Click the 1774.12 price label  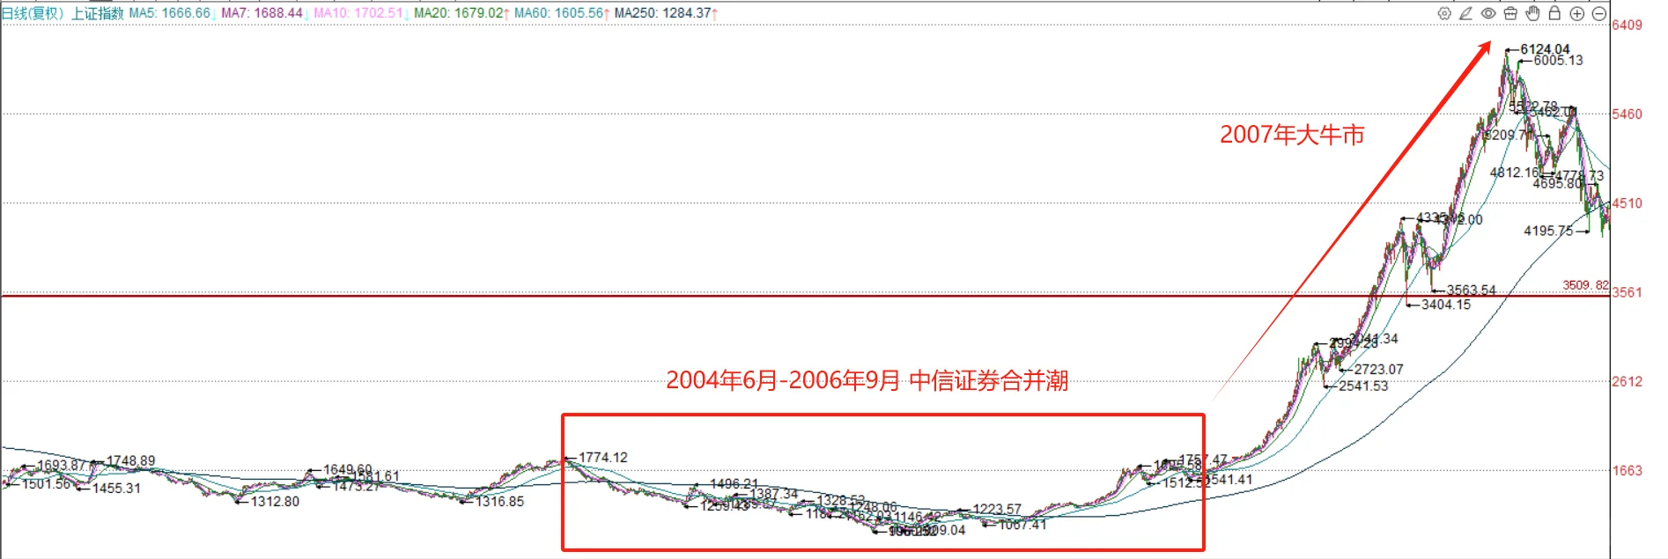coord(603,458)
